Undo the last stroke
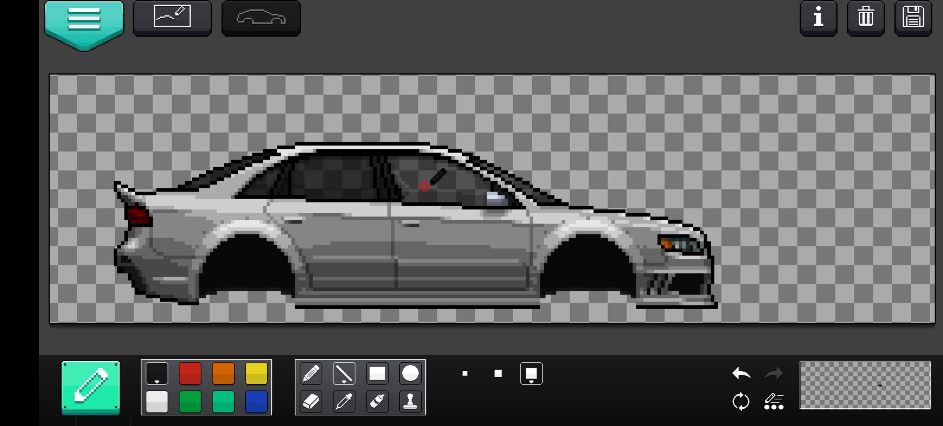This screenshot has width=943, height=426. click(x=741, y=373)
